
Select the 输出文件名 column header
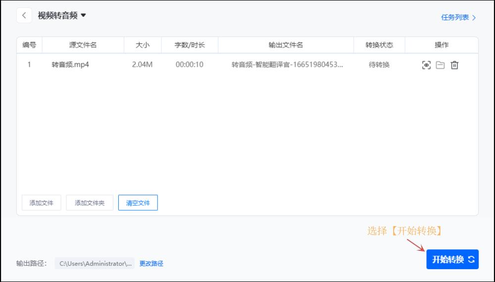(286, 45)
